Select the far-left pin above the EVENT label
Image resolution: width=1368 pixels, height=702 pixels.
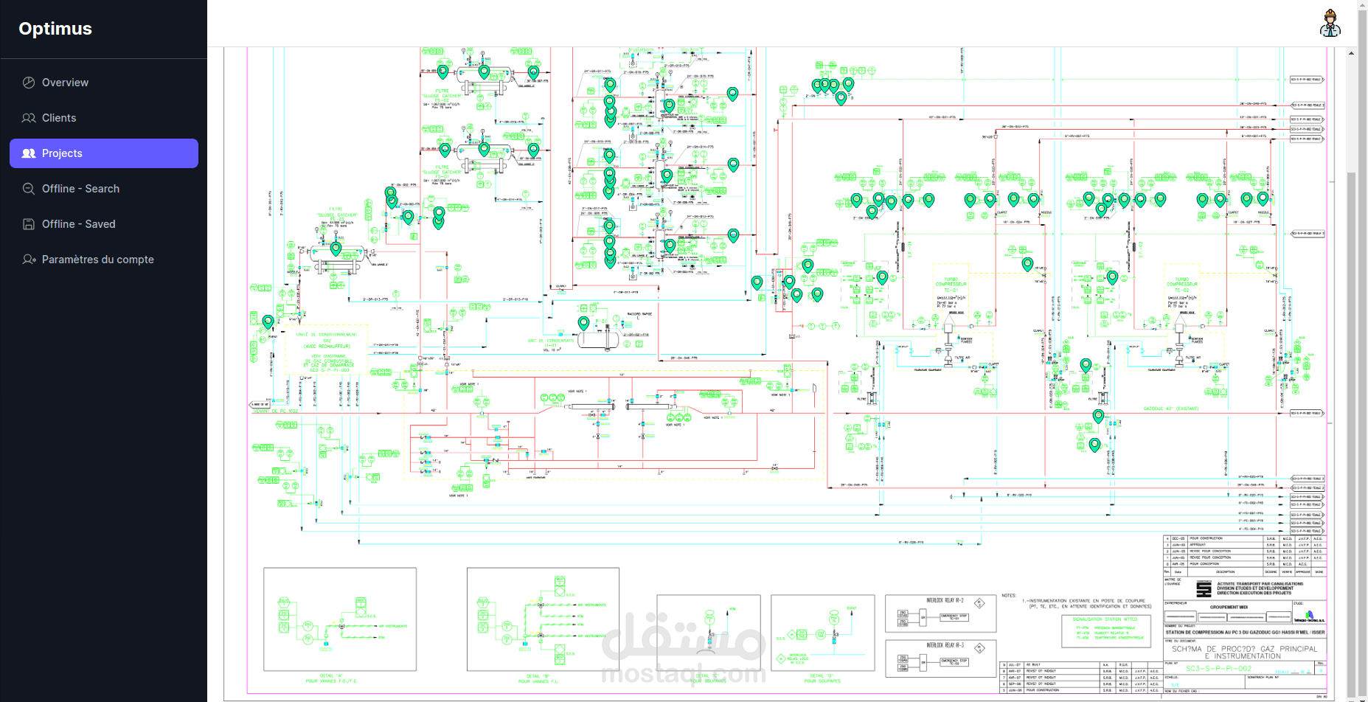268,322
